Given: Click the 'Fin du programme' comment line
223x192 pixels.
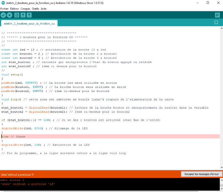Looking at the screenshot, I should (64, 153).
